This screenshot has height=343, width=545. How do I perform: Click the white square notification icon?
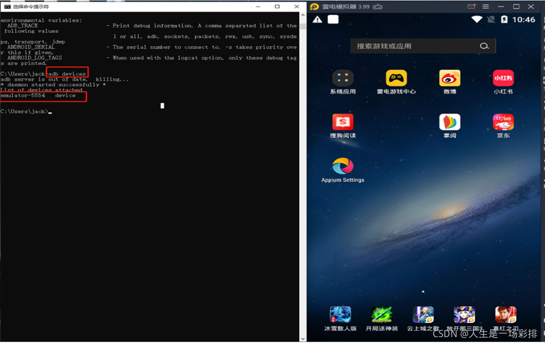tap(333, 19)
